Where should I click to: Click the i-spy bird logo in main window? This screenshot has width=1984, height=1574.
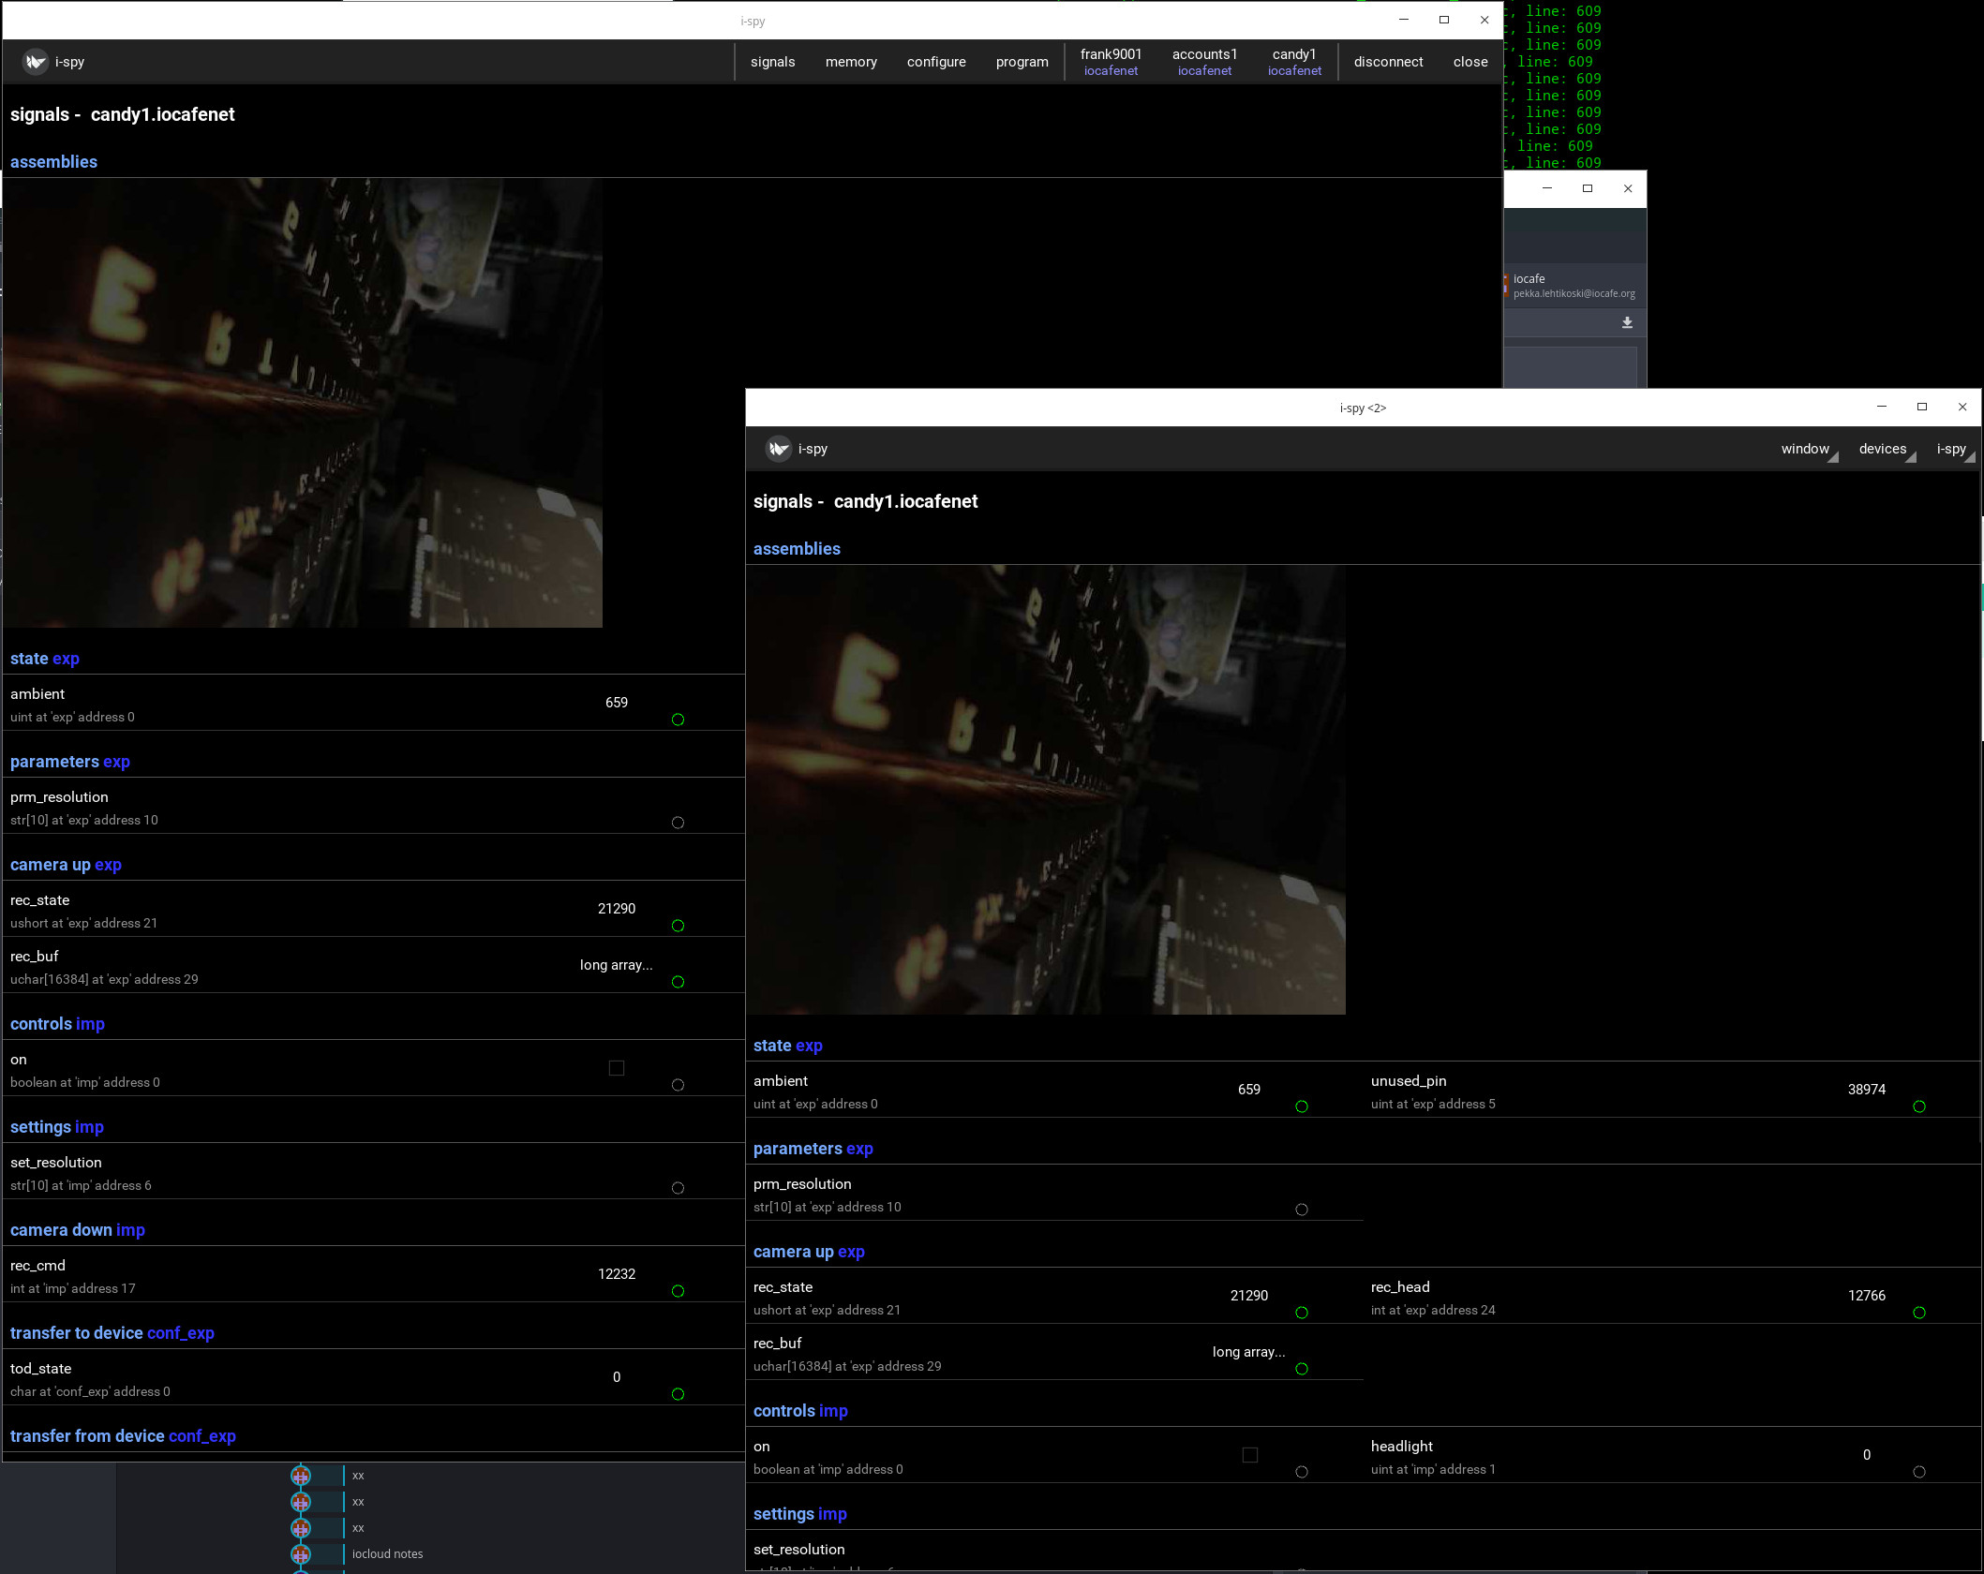(36, 62)
